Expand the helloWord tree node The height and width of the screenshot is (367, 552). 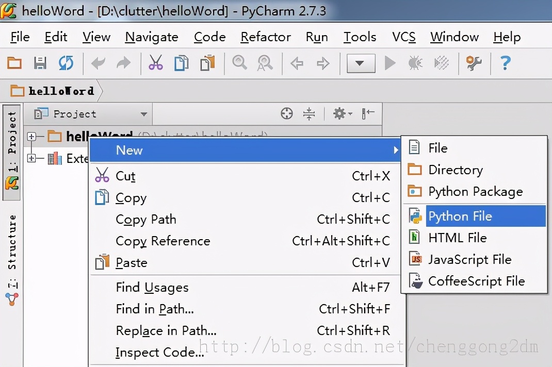point(32,137)
